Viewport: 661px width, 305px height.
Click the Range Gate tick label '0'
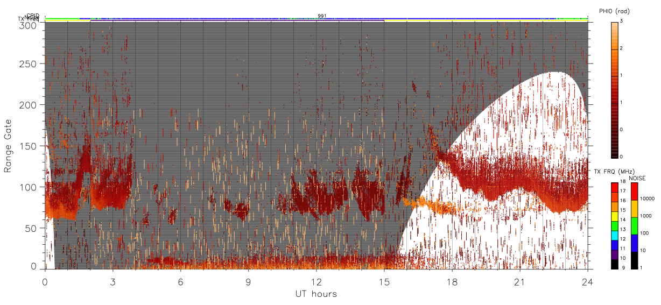click(x=33, y=266)
